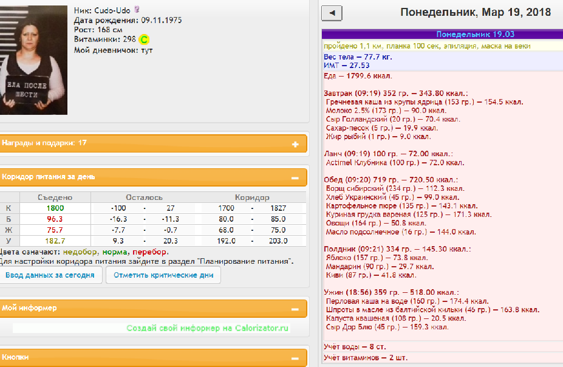
Task: Click the Шпроты в масле entry
Action: click(432, 309)
